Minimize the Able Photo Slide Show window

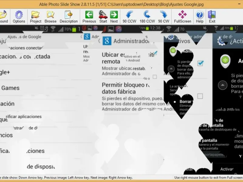[x=239, y=4]
